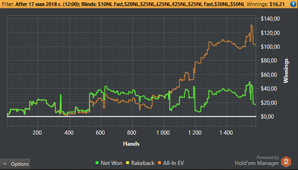Click the All-In EV line's highest peak

pos(251,25)
